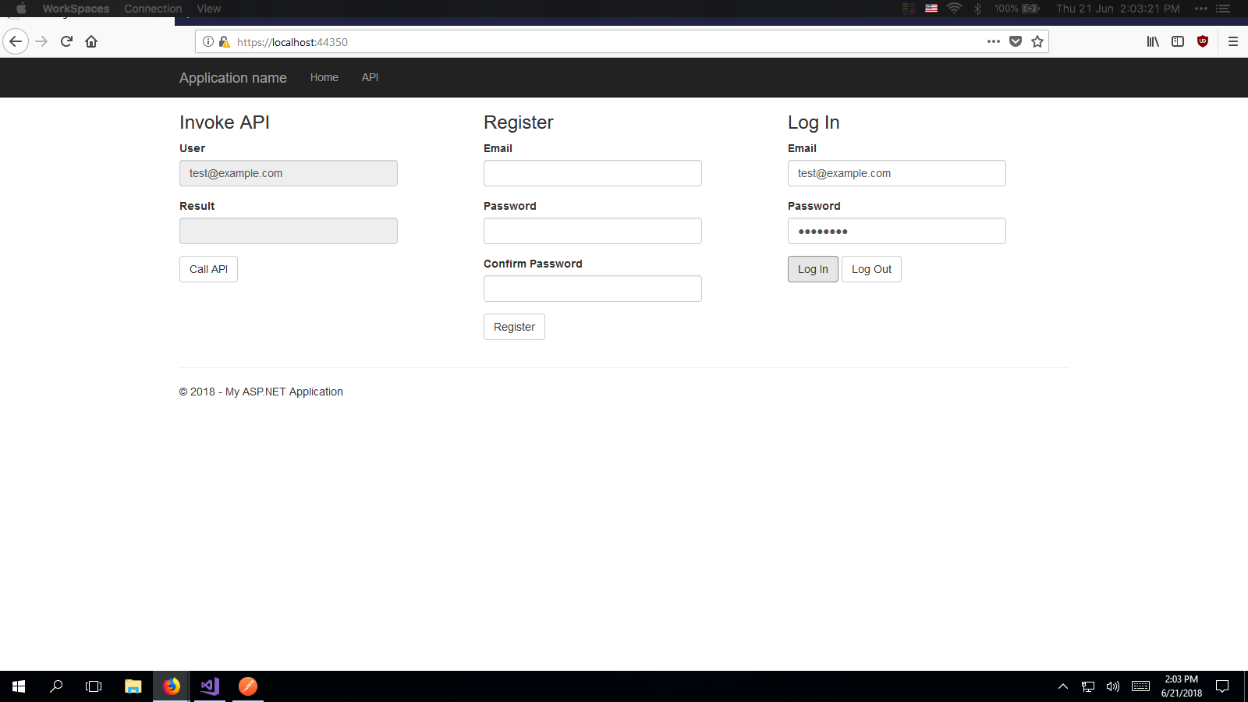The width and height of the screenshot is (1248, 702).
Task: Open the volume control slider
Action: [1112, 686]
